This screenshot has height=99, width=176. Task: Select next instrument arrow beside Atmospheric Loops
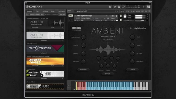click(109, 16)
